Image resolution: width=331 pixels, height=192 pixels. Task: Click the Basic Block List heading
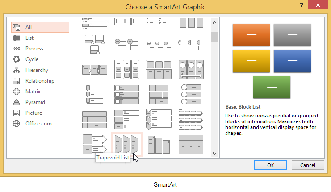pyautogui.click(x=243, y=107)
